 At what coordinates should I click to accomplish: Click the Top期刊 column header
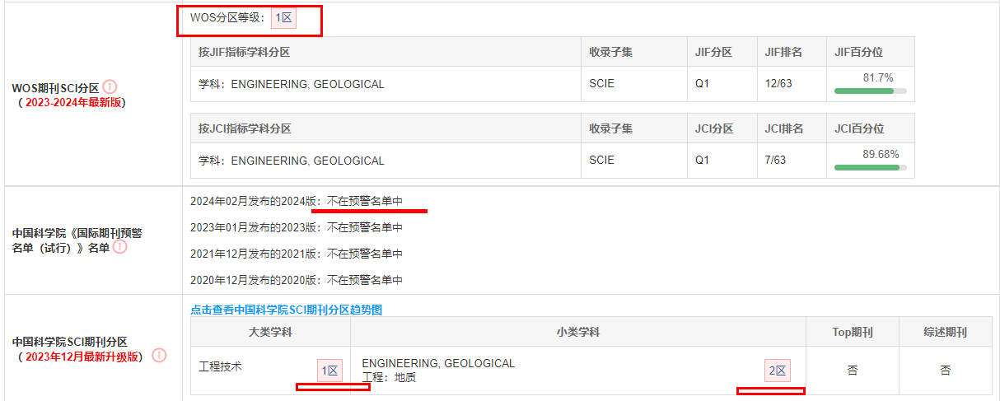click(852, 333)
